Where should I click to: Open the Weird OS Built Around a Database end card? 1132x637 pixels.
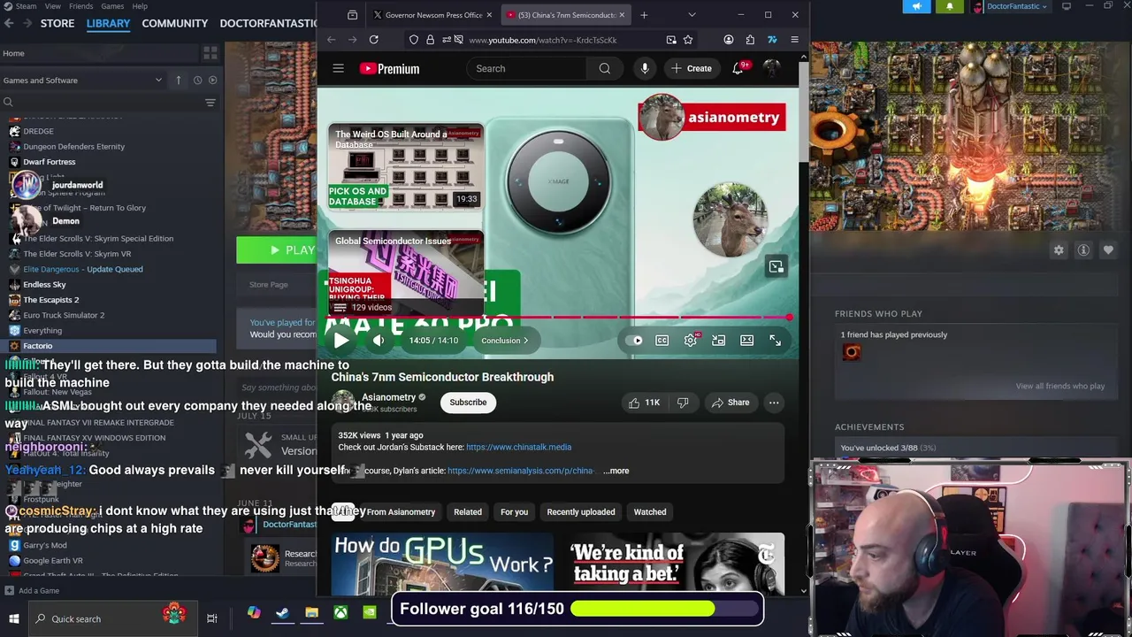point(405,168)
